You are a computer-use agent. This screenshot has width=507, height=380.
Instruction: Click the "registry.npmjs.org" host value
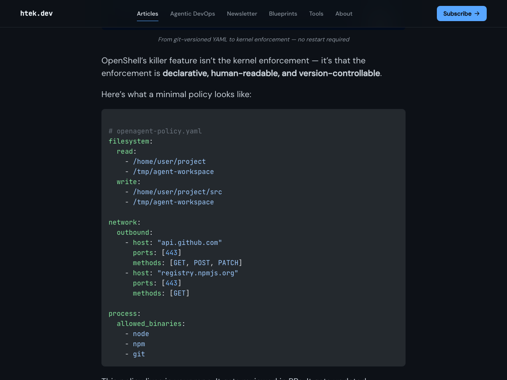tap(198, 273)
